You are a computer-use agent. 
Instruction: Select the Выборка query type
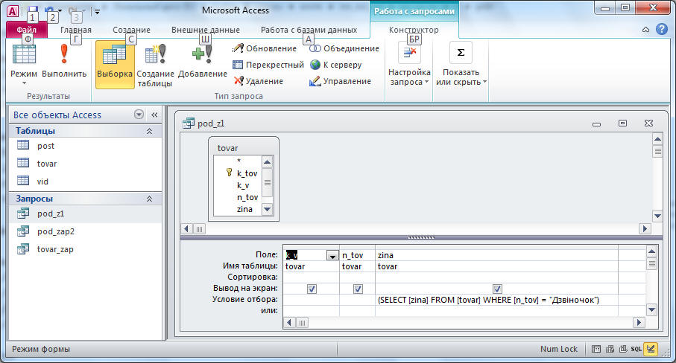tap(115, 65)
